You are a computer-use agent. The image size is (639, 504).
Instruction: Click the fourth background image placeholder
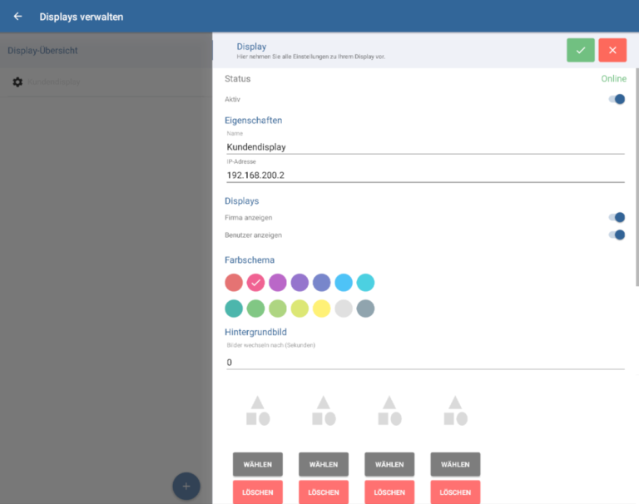455,411
